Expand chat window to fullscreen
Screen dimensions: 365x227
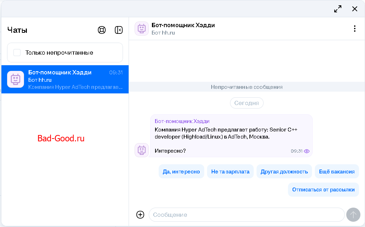pyautogui.click(x=338, y=9)
